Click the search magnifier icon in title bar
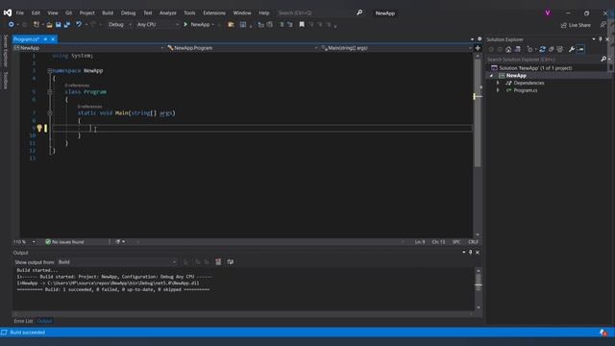Viewport: 615px width, 346px height. [359, 12]
